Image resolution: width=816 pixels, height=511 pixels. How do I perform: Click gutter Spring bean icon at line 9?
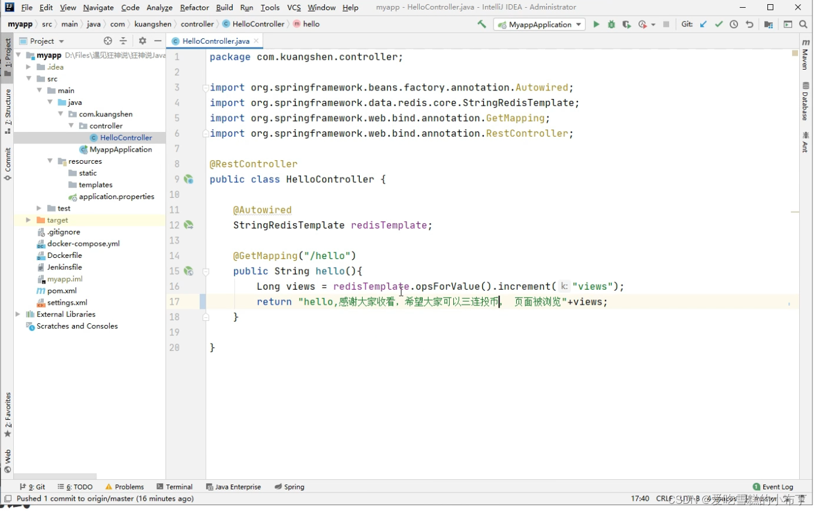coord(188,179)
